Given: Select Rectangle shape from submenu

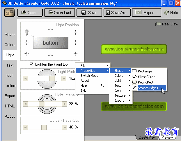Looking at the screenshot, I should pyautogui.click(x=149, y=71).
